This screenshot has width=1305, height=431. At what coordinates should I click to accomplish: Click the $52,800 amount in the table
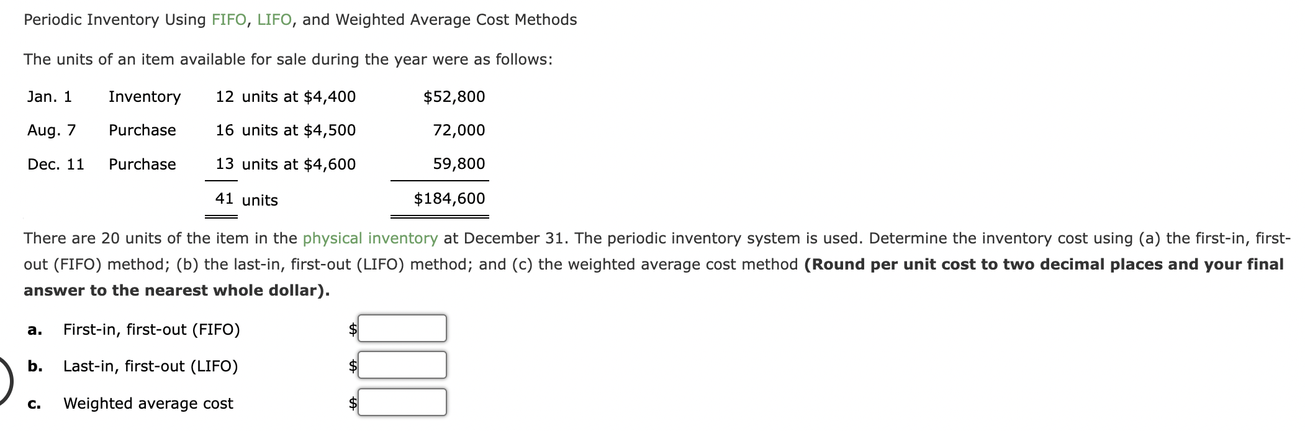(455, 97)
